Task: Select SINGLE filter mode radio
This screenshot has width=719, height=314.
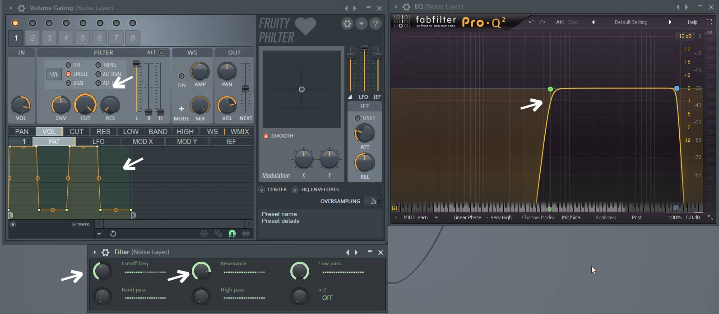Action: (x=69, y=74)
